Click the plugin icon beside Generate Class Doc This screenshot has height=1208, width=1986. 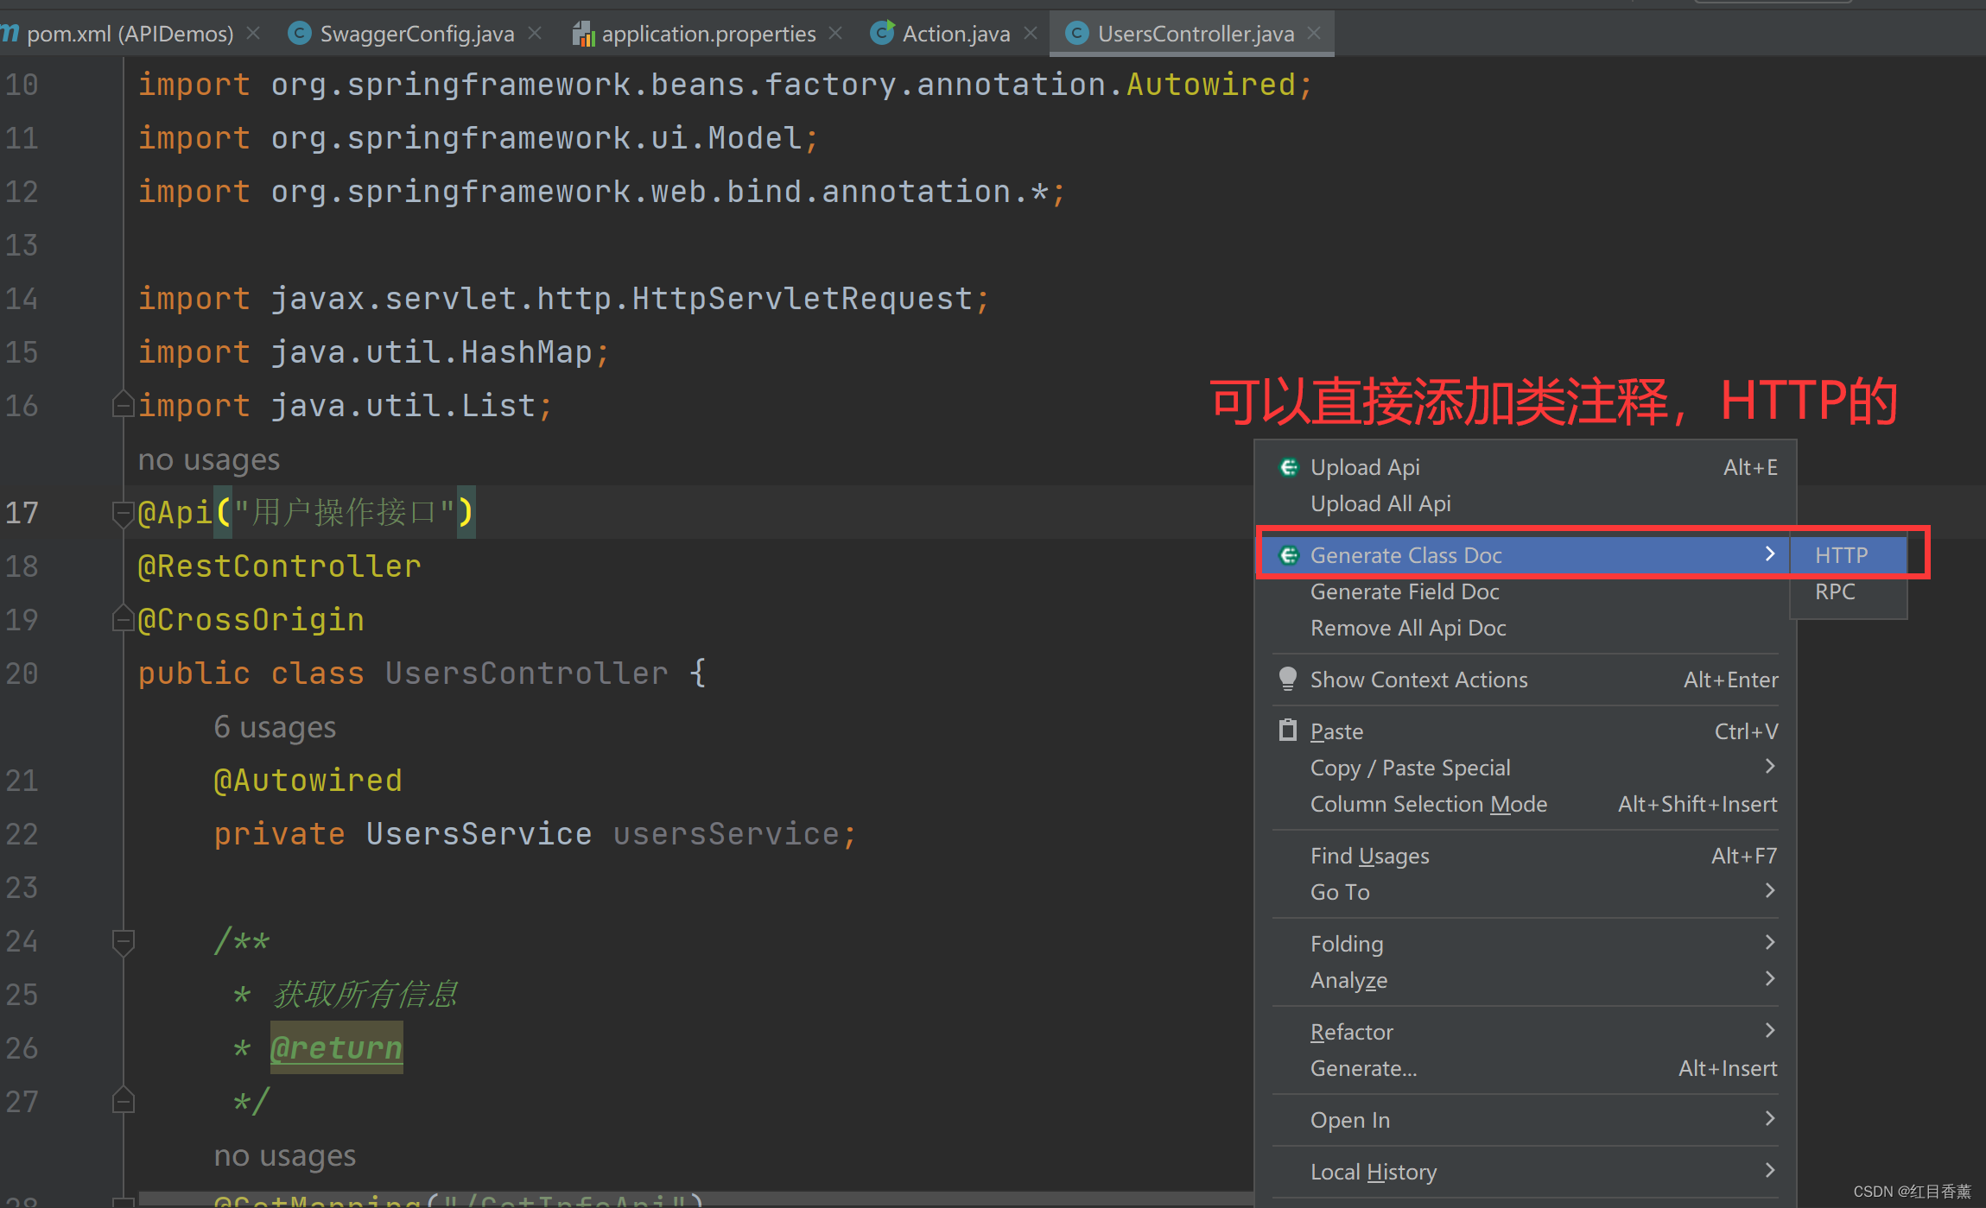pos(1289,555)
